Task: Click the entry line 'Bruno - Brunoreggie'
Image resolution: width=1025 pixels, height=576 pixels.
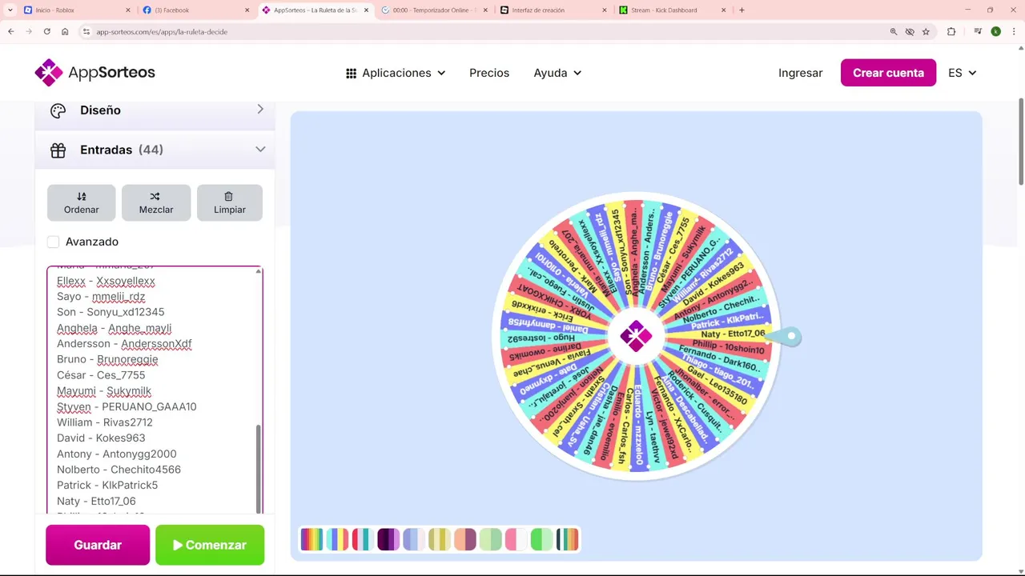Action: point(107,359)
